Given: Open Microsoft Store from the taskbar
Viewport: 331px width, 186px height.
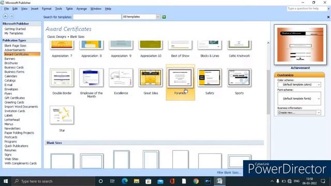Looking at the screenshot, I should pos(148,181).
